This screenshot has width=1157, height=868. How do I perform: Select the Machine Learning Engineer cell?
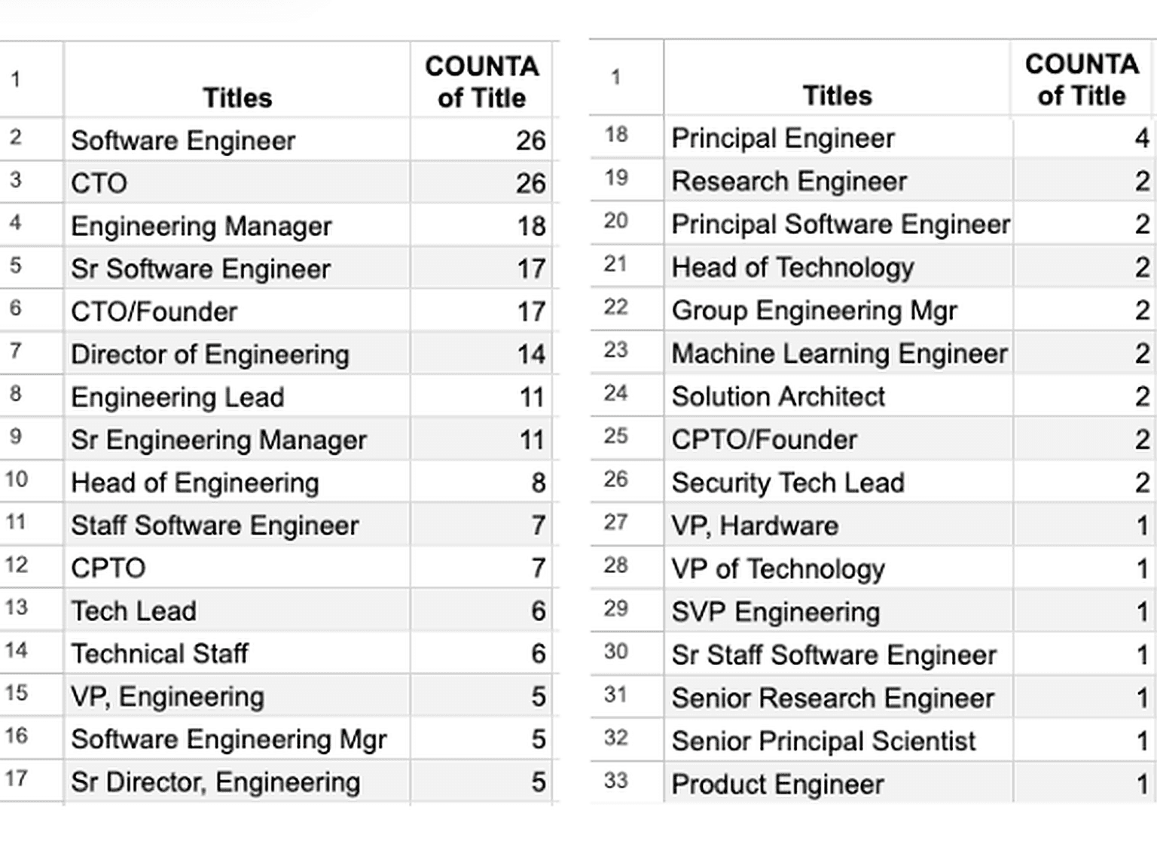click(x=838, y=353)
